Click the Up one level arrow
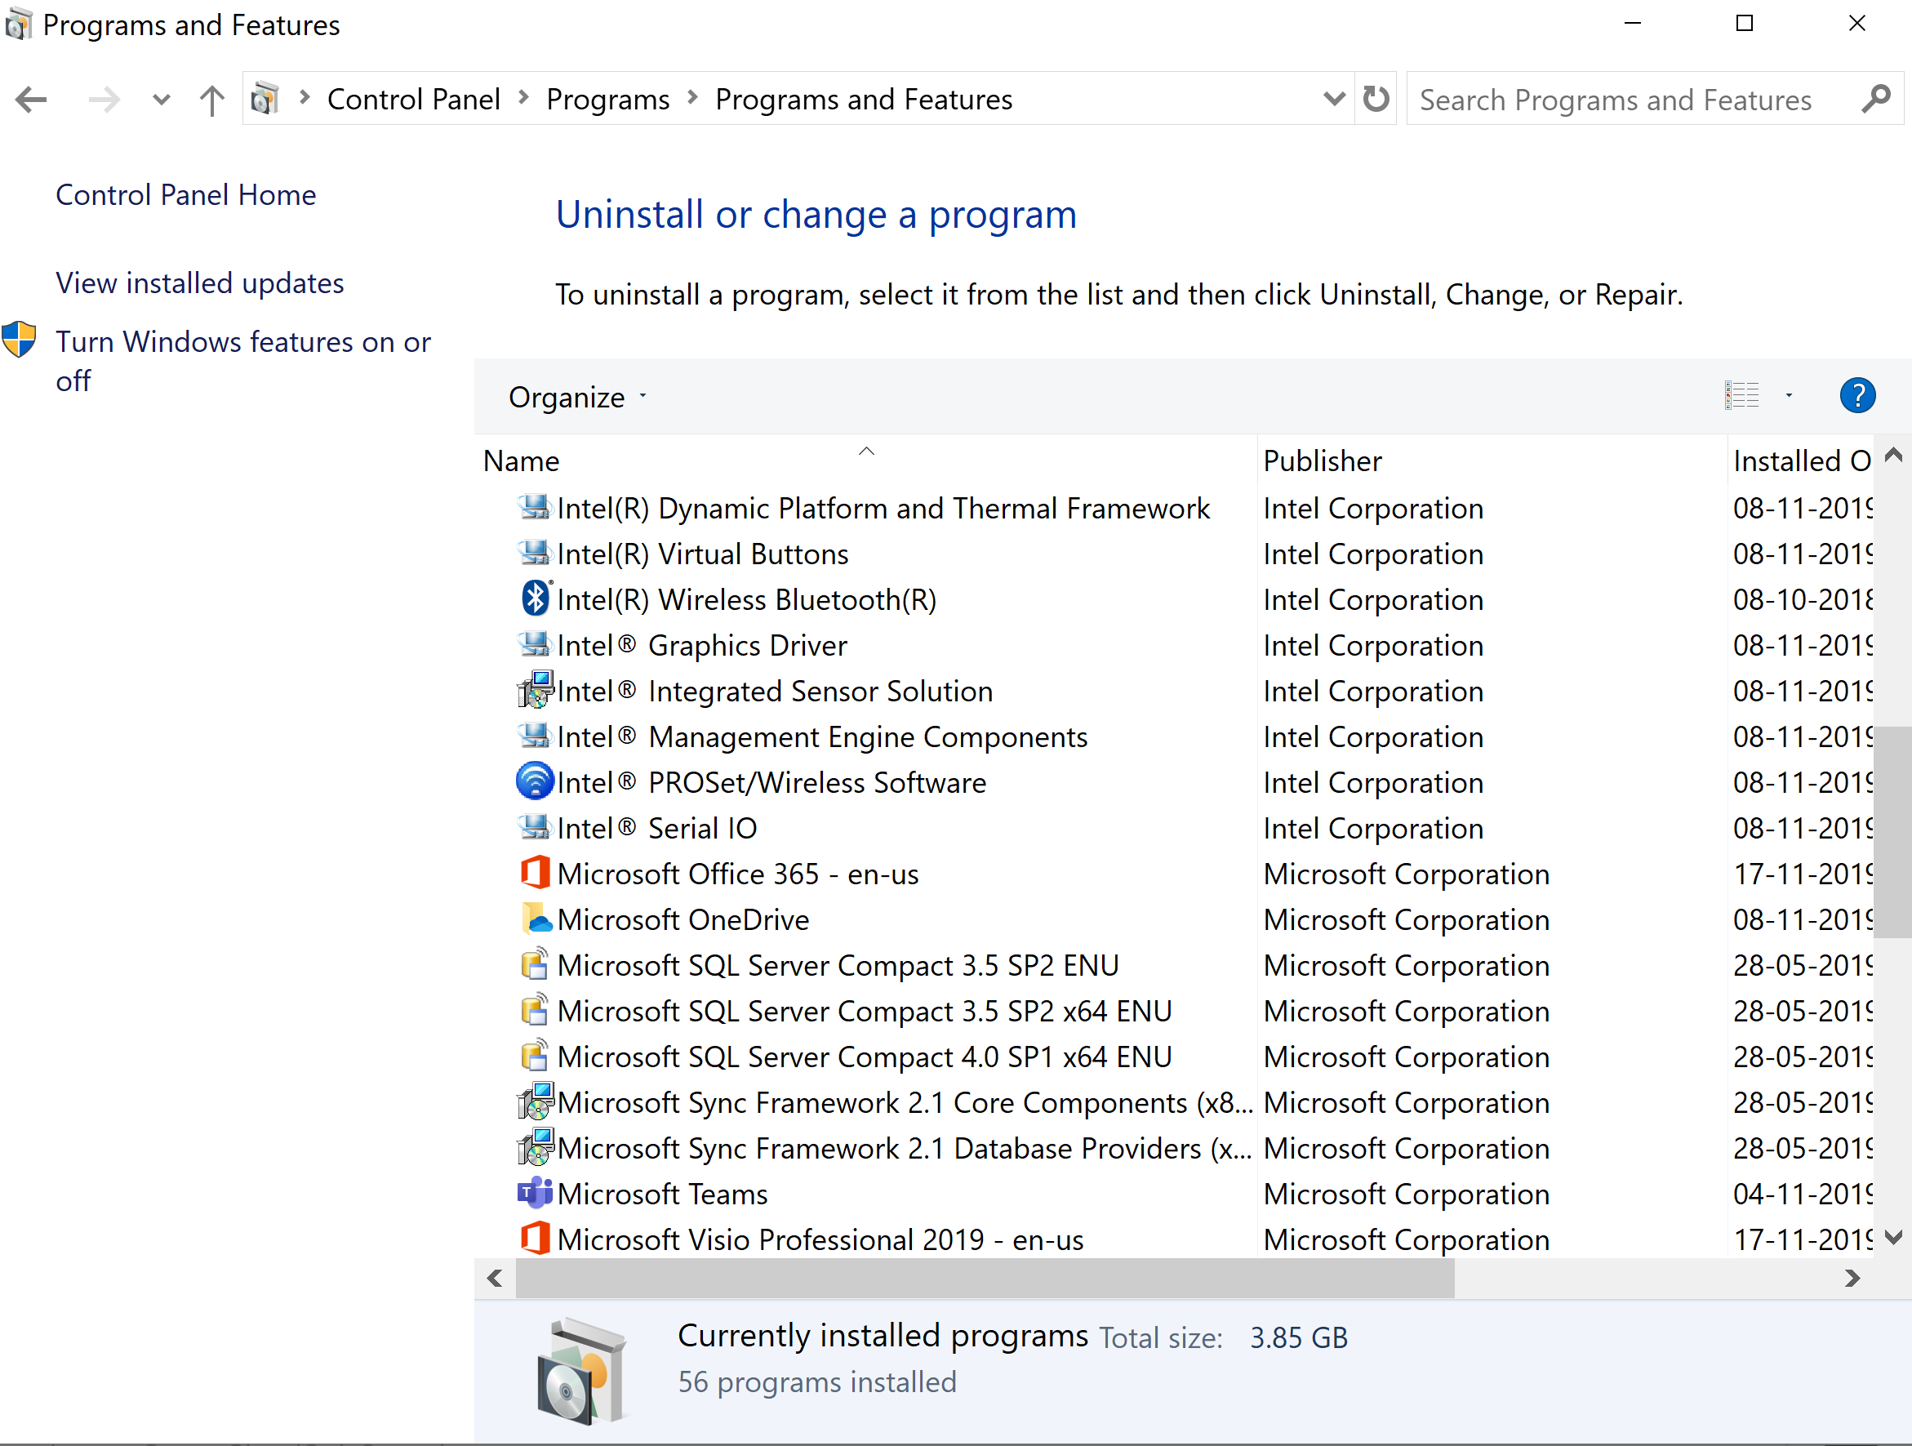1912x1446 pixels. 211,100
